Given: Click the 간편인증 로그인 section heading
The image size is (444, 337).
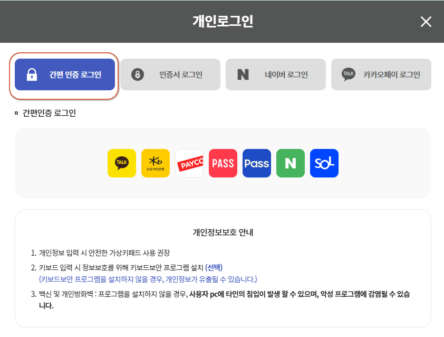Looking at the screenshot, I should [x=49, y=113].
